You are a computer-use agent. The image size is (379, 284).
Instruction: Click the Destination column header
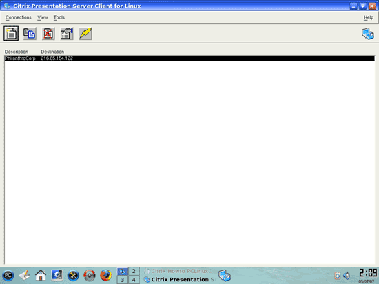click(52, 52)
